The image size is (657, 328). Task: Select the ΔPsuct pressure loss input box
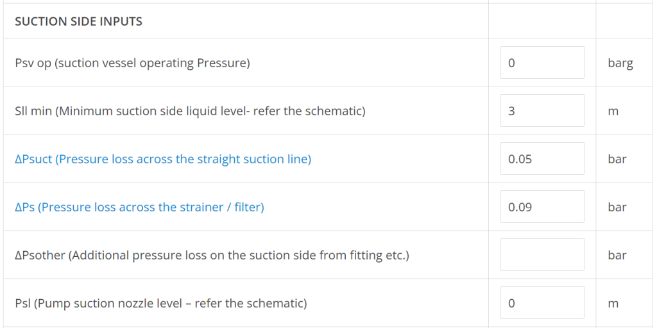pyautogui.click(x=542, y=159)
